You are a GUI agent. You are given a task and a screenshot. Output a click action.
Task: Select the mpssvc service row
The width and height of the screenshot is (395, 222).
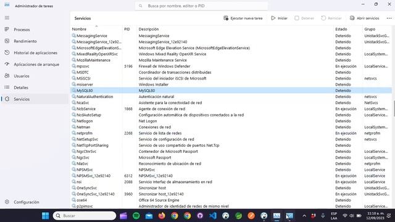coord(231,66)
